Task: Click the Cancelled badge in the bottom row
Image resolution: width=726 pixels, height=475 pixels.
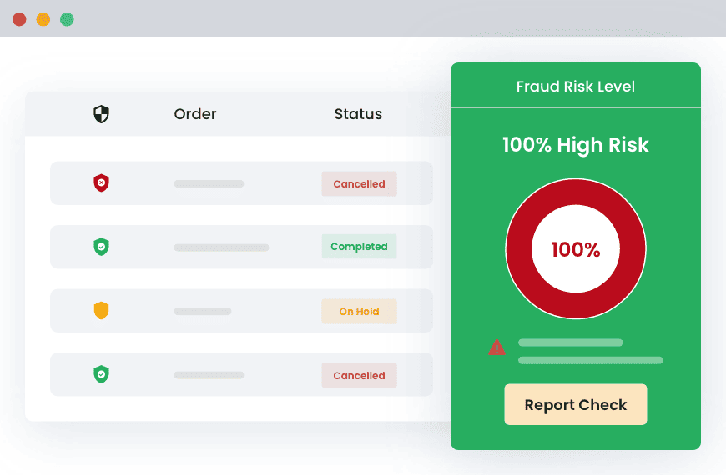Action: click(359, 376)
